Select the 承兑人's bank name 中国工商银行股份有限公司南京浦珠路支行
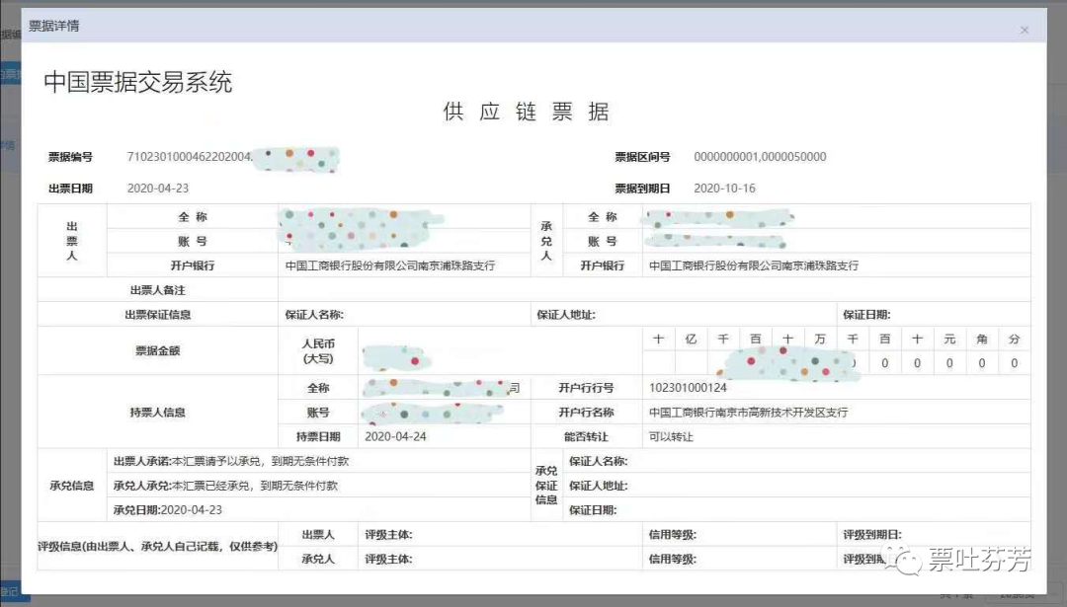 [754, 266]
